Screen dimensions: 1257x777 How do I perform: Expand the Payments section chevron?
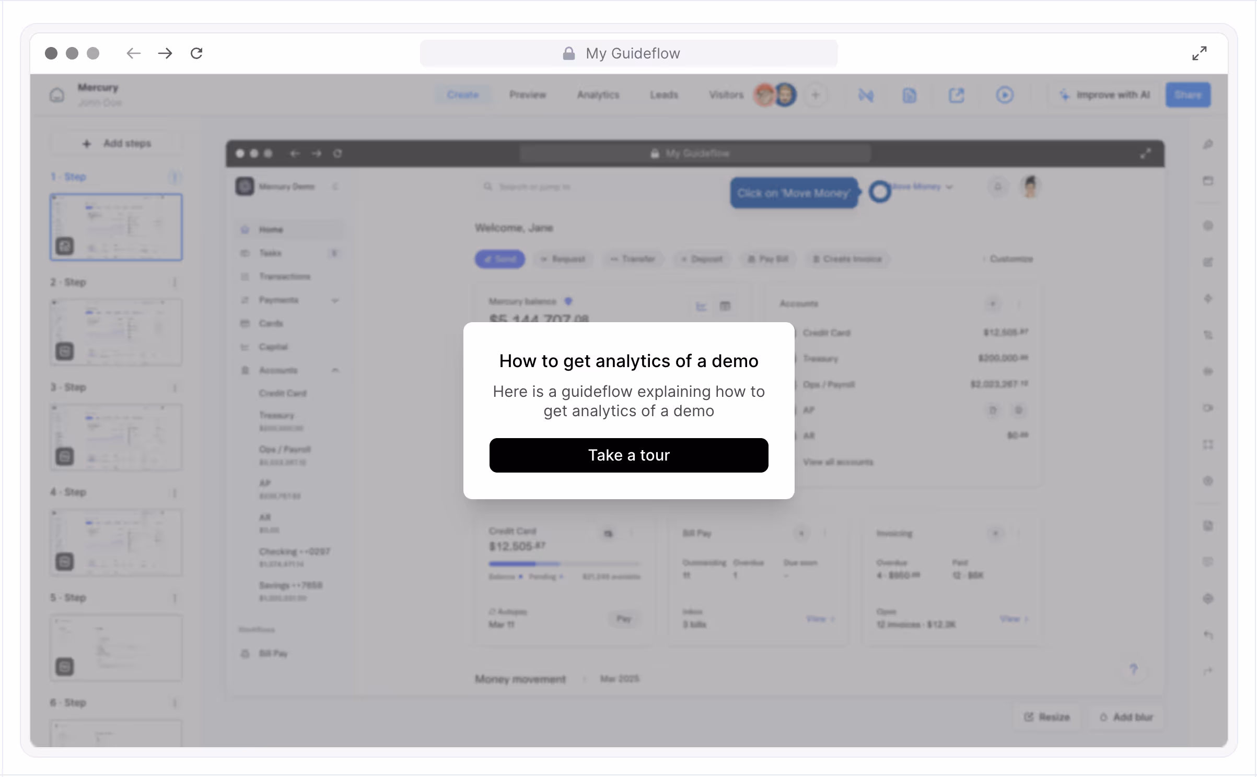tap(335, 300)
